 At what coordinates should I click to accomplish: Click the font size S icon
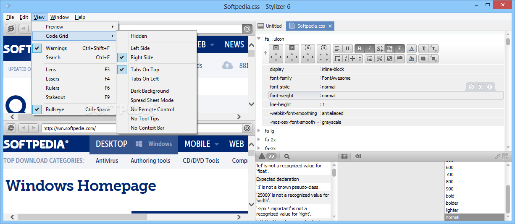coord(379,49)
